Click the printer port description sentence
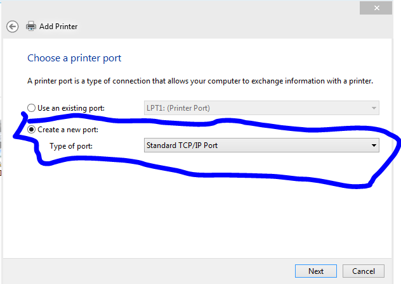The height and width of the screenshot is (284, 401). click(200, 81)
